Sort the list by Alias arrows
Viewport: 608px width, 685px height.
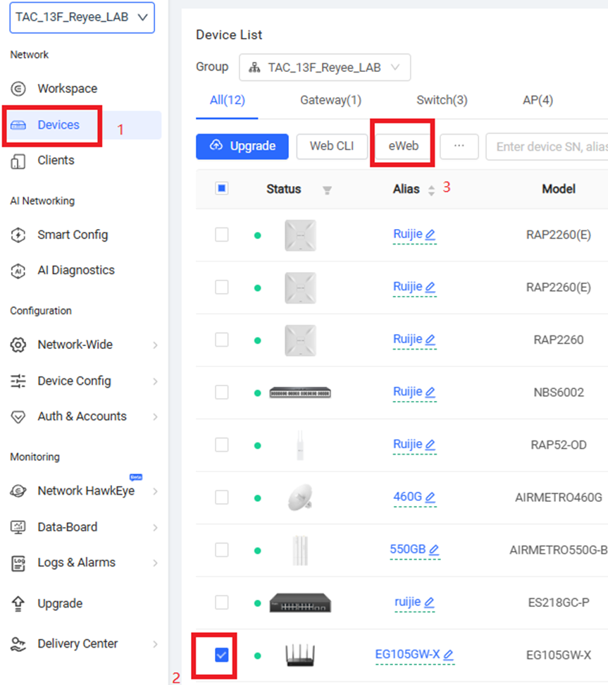[432, 190]
